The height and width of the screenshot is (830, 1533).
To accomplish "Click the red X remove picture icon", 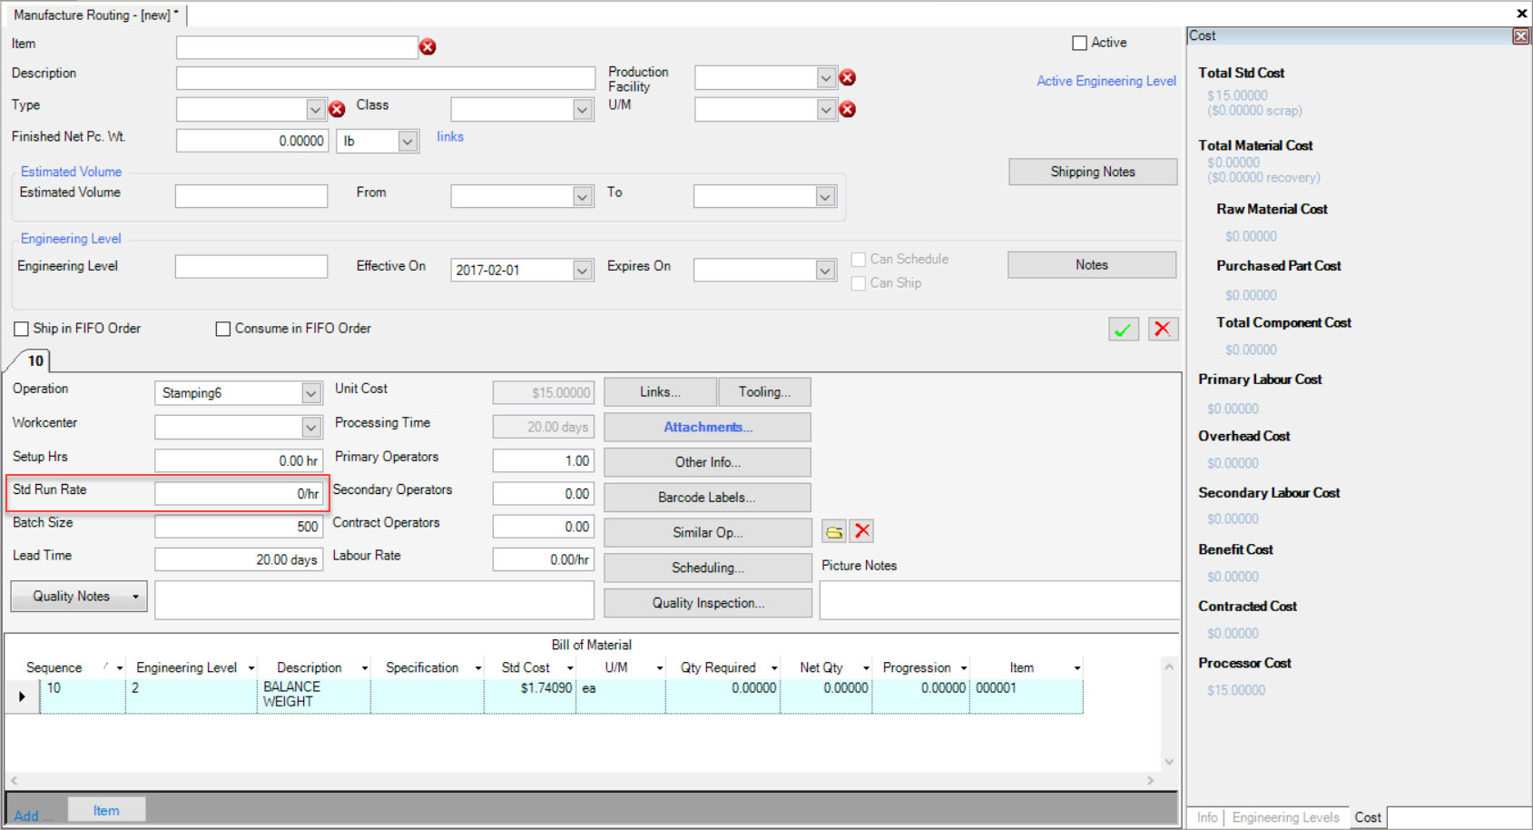I will pyautogui.click(x=862, y=531).
